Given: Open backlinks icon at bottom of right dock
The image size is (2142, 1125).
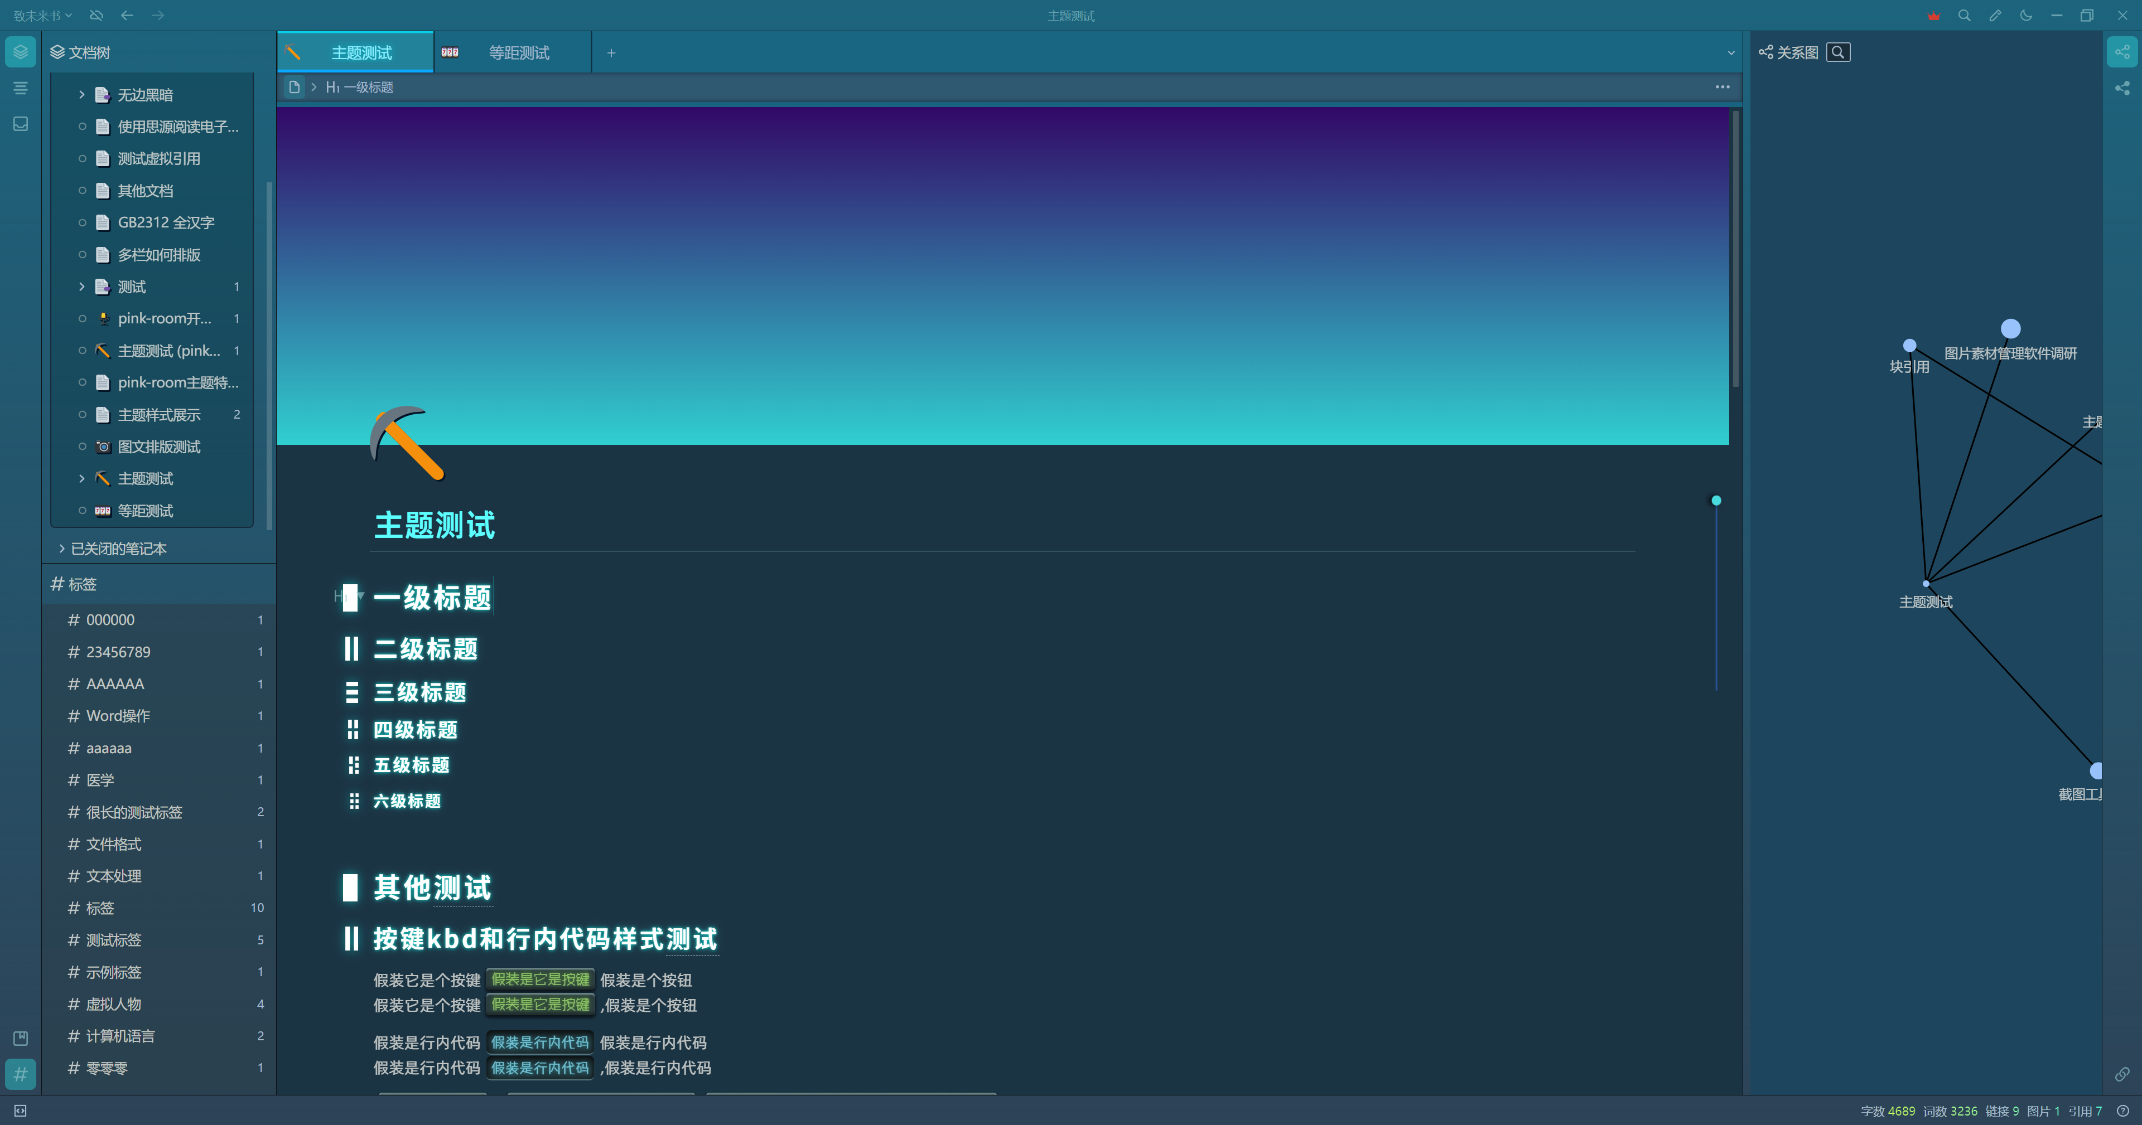Looking at the screenshot, I should 2122,1074.
